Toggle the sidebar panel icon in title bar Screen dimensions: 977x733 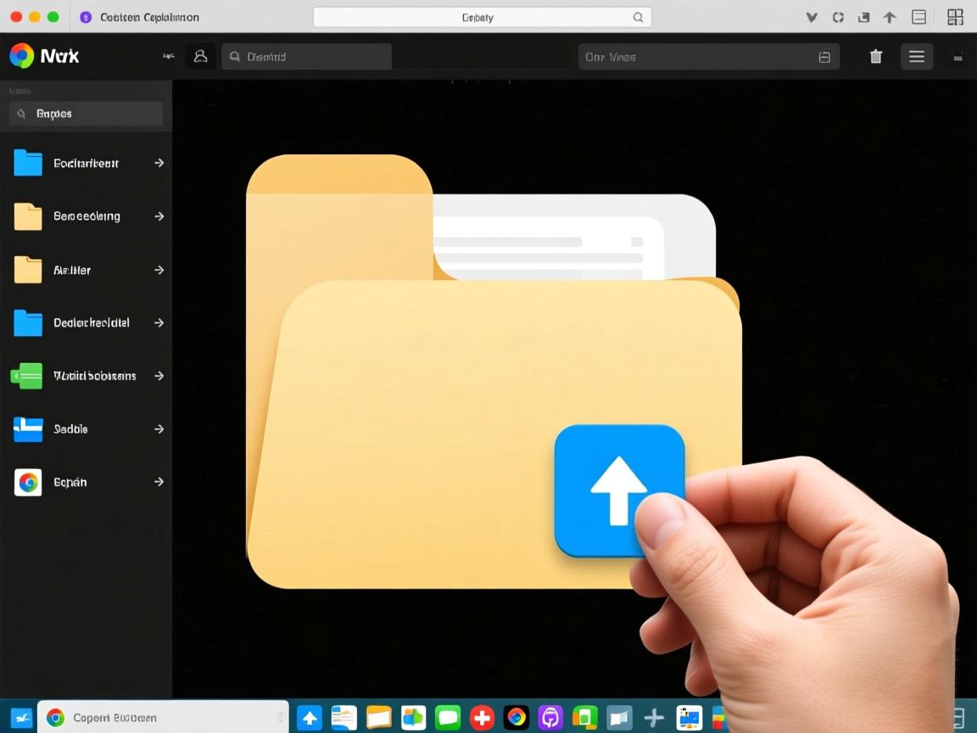pos(918,17)
